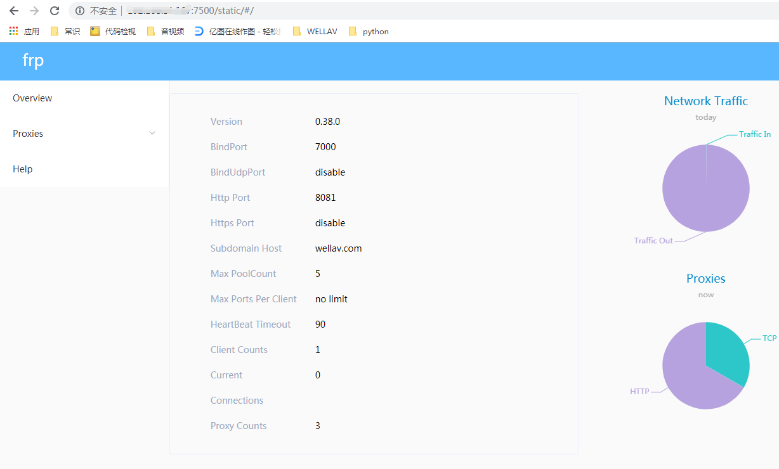This screenshot has width=779, height=469.
Task: Click the purple Network Traffic pie
Action: (706, 188)
